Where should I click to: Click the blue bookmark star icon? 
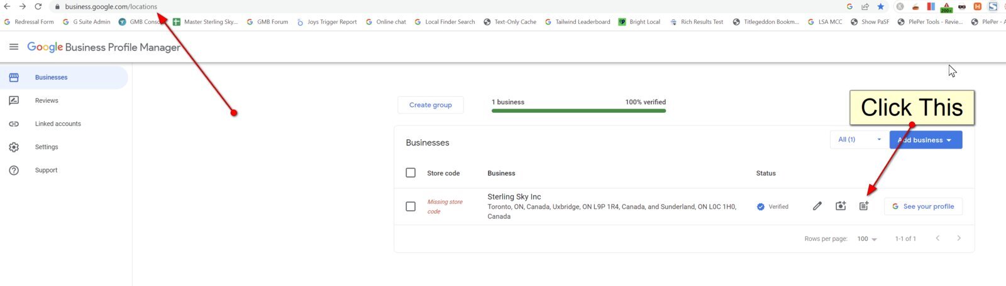[881, 6]
